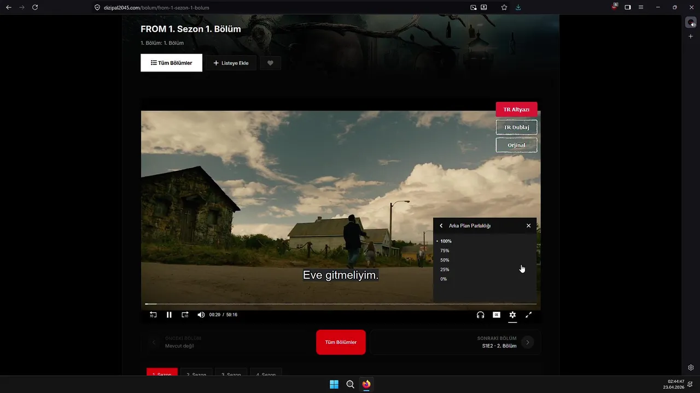
Task: Reload the current page
Action: click(35, 8)
